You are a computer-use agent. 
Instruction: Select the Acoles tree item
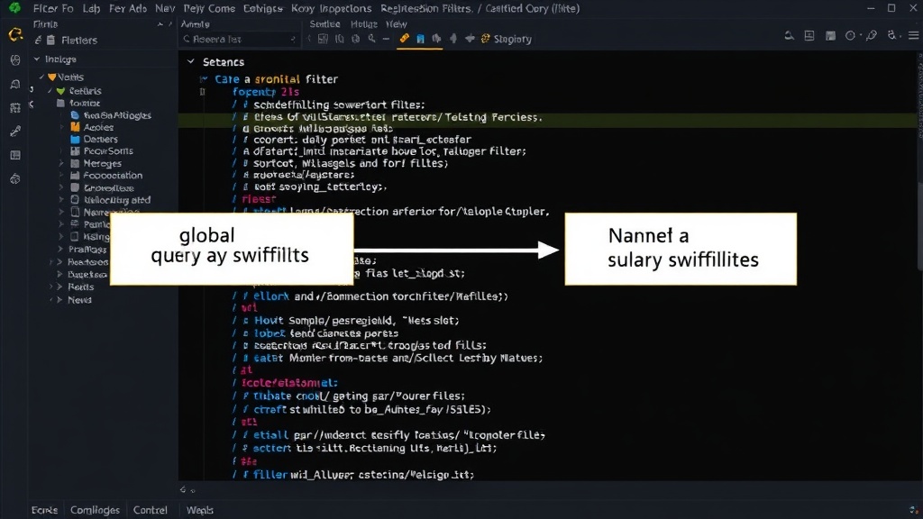pos(98,127)
